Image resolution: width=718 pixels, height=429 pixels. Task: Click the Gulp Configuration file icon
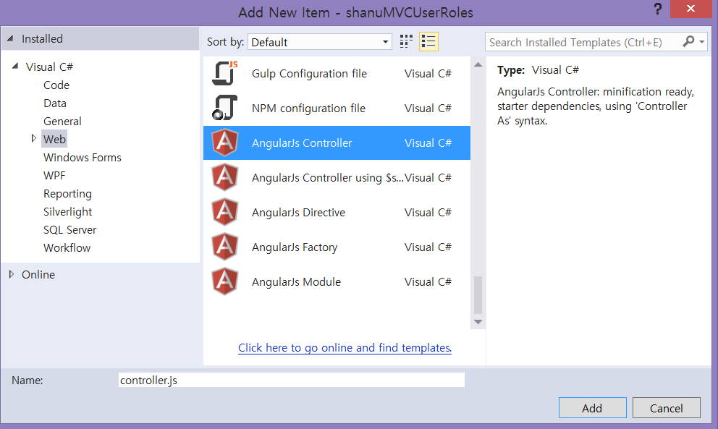coord(225,73)
